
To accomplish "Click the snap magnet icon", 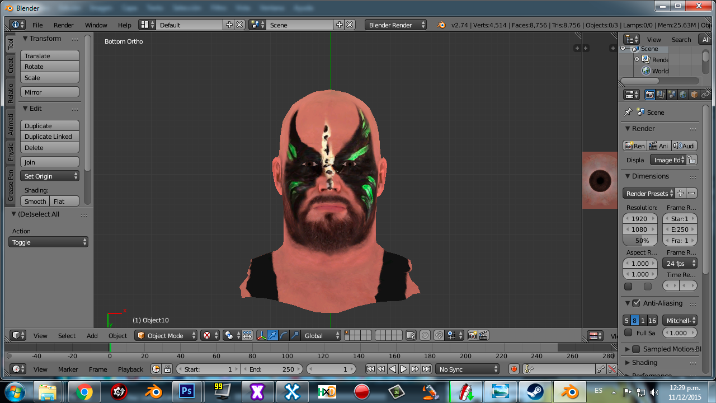I will tap(439, 335).
